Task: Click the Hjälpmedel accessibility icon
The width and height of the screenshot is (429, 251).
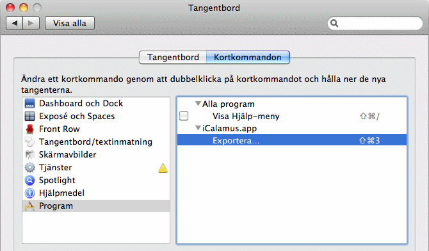Action: pos(30,193)
